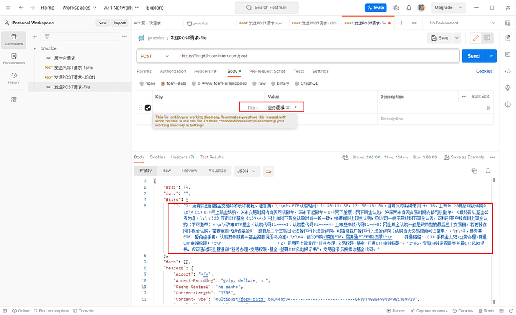This screenshot has width=516, height=315.
Task: Switch to edit mode pencil icon
Action: click(x=475, y=38)
